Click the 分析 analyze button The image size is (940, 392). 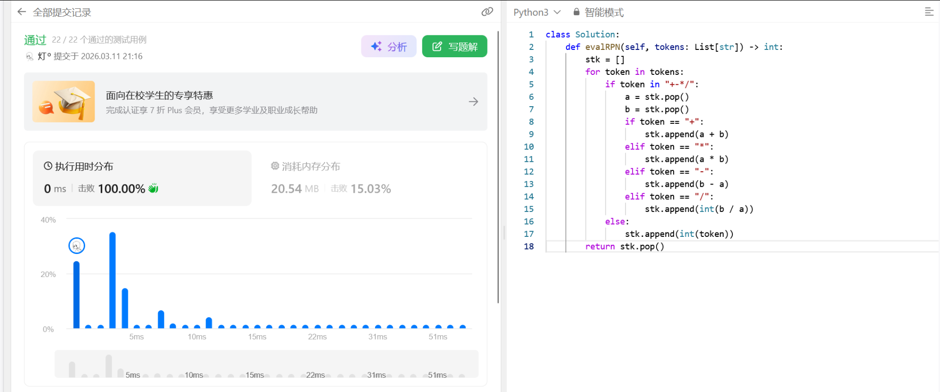coord(389,46)
